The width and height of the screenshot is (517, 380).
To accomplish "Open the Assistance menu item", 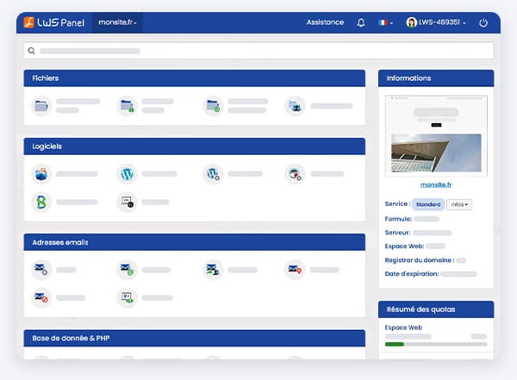I will (325, 22).
